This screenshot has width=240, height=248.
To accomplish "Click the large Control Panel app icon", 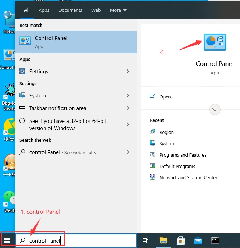I will 215,42.
